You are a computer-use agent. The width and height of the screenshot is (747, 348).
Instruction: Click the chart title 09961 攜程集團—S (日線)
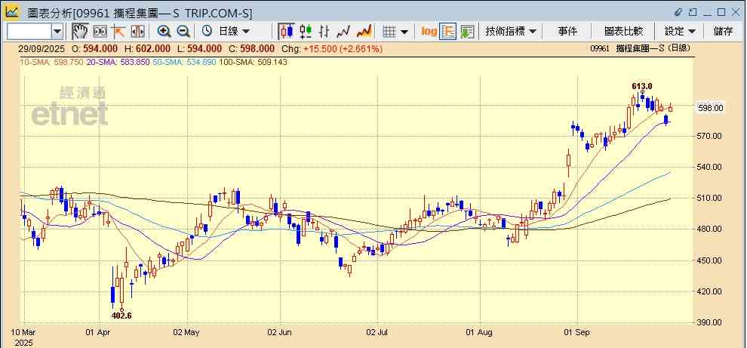coord(640,48)
